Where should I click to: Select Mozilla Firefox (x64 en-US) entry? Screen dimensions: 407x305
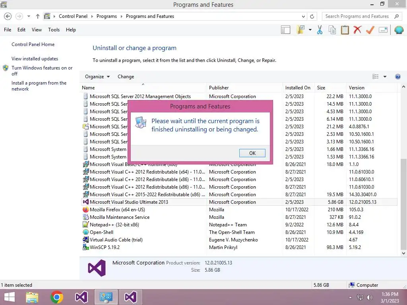click(x=239, y=210)
